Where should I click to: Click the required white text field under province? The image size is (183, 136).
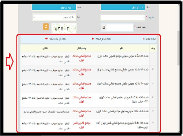(x=123, y=18)
